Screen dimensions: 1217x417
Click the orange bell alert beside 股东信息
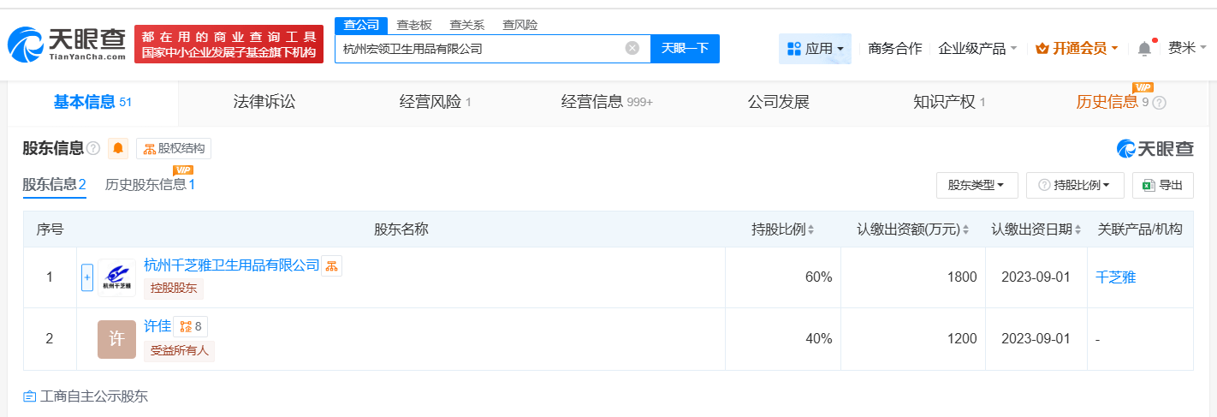(118, 149)
